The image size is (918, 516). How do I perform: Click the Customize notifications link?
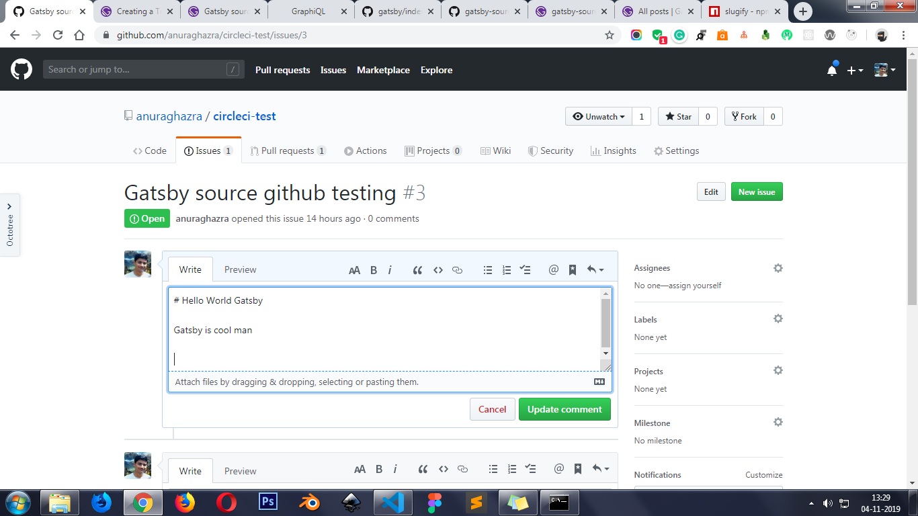[764, 474]
